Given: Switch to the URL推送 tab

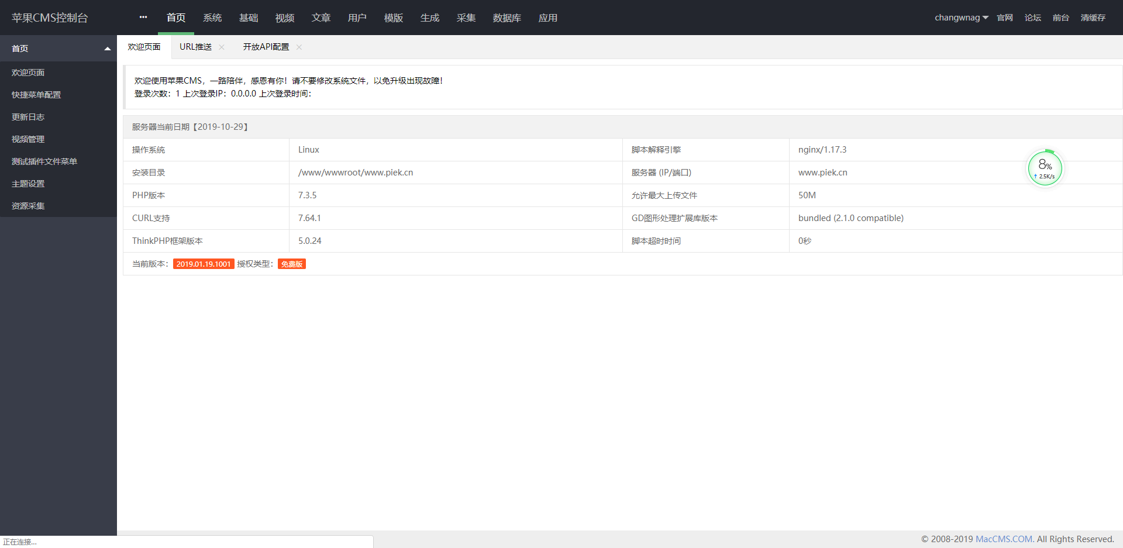Looking at the screenshot, I should [195, 46].
